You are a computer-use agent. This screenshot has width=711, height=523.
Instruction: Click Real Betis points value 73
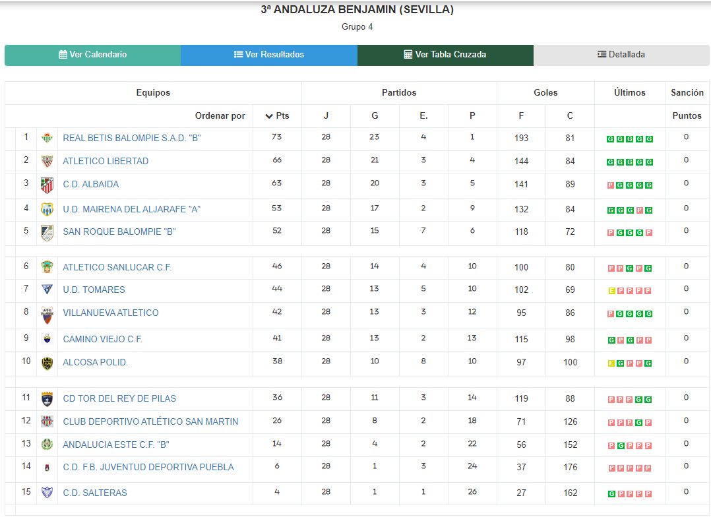point(276,137)
